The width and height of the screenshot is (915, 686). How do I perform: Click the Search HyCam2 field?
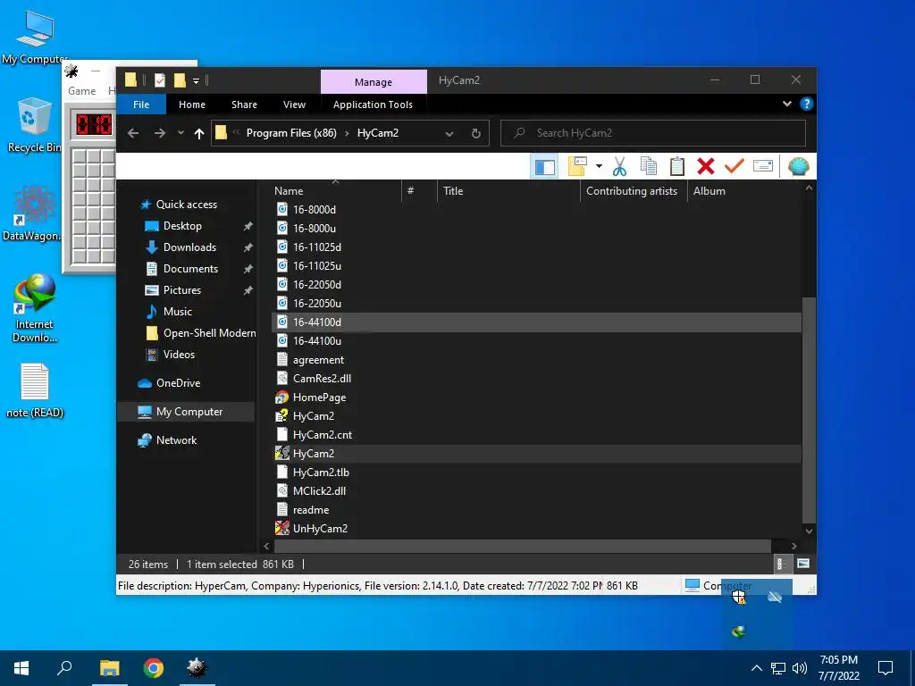[653, 133]
